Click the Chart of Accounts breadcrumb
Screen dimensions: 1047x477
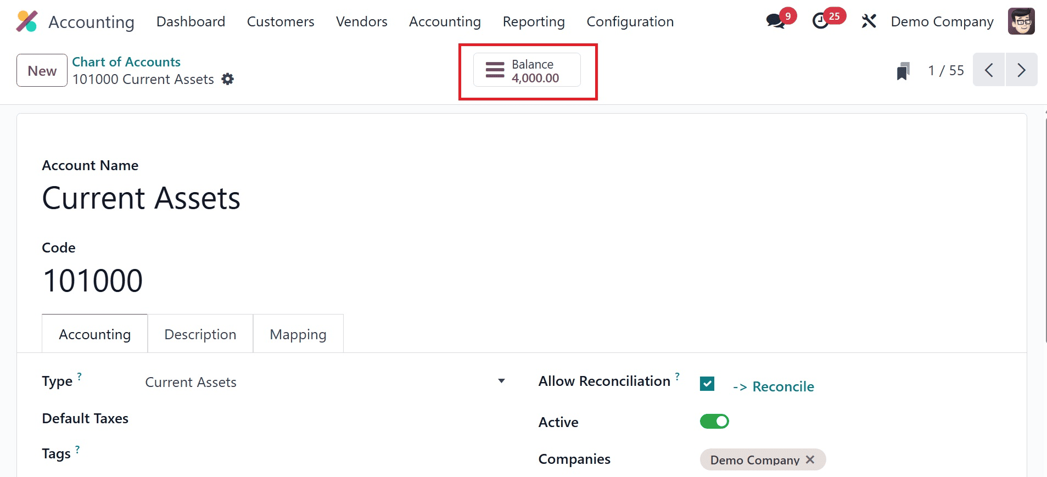126,61
